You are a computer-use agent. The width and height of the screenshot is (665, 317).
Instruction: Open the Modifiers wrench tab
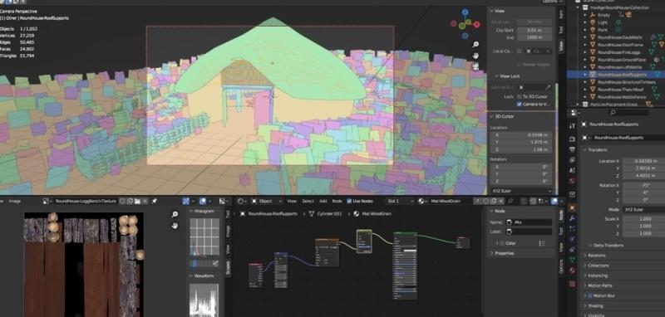(572, 218)
